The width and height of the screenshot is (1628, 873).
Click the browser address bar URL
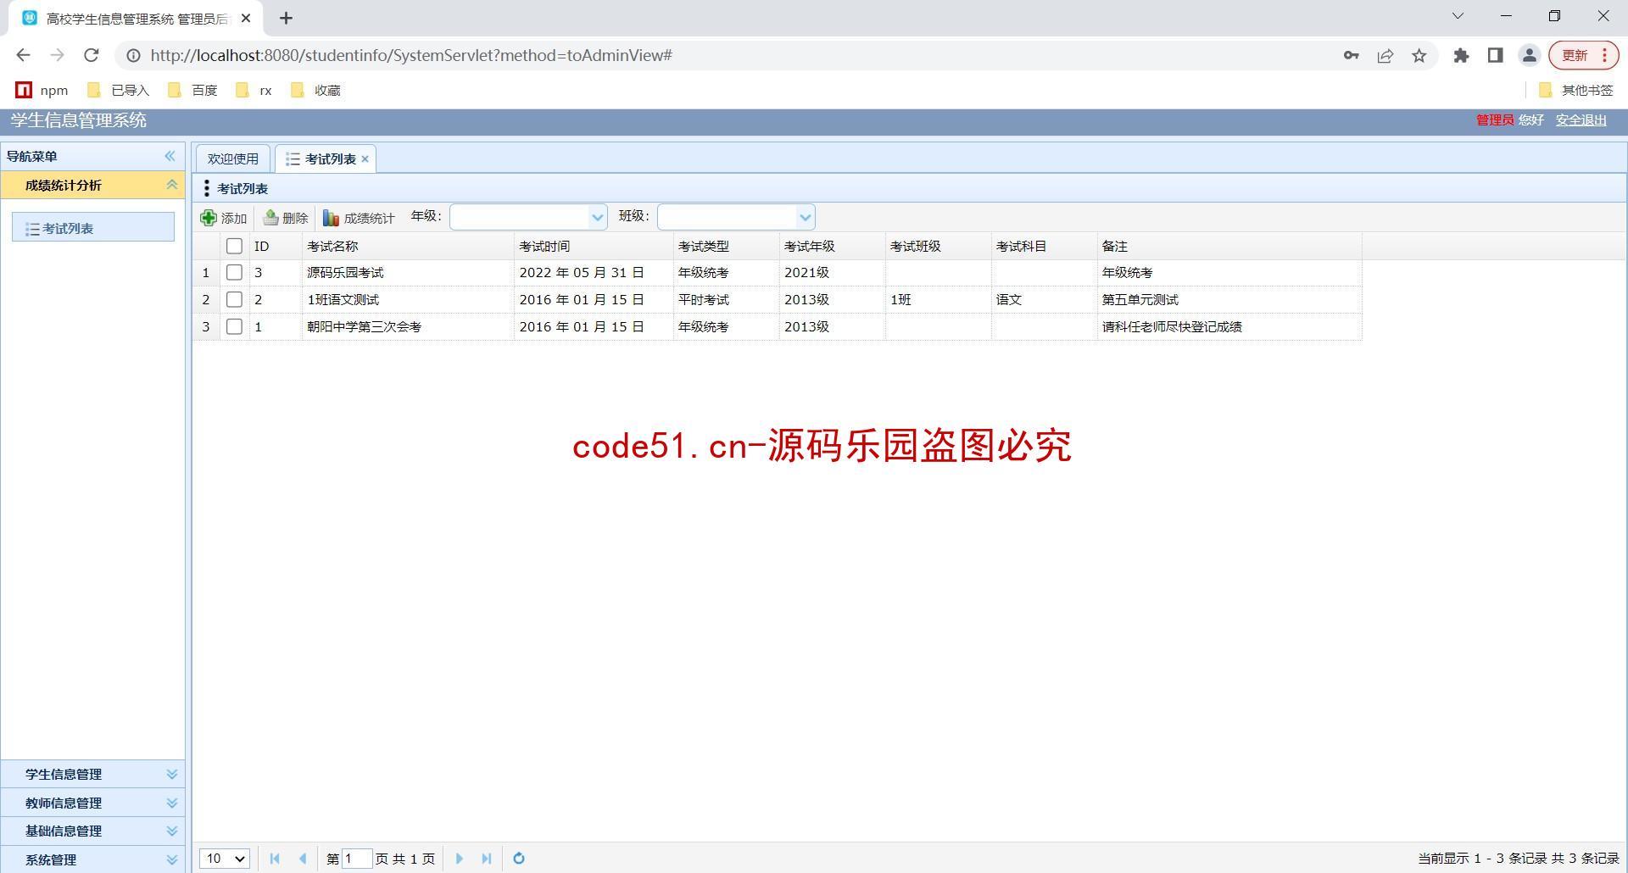(x=411, y=56)
